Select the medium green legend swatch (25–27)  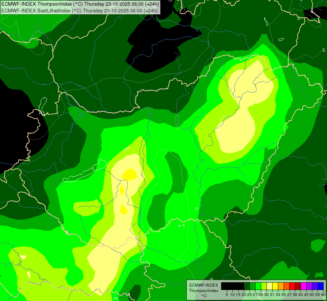point(253,286)
